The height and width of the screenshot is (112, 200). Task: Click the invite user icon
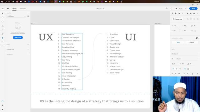tap(167, 8)
